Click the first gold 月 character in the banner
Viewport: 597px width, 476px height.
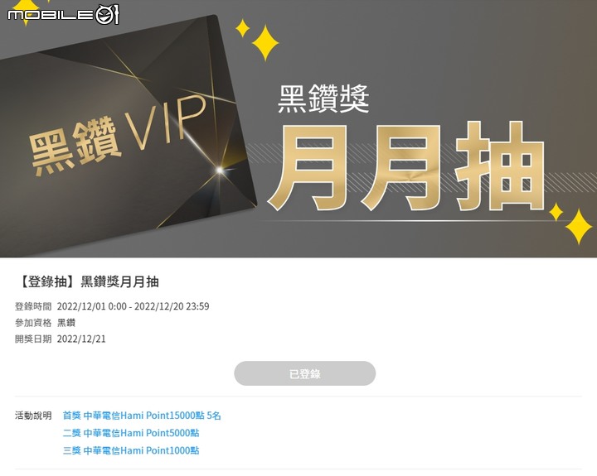[x=308, y=167]
